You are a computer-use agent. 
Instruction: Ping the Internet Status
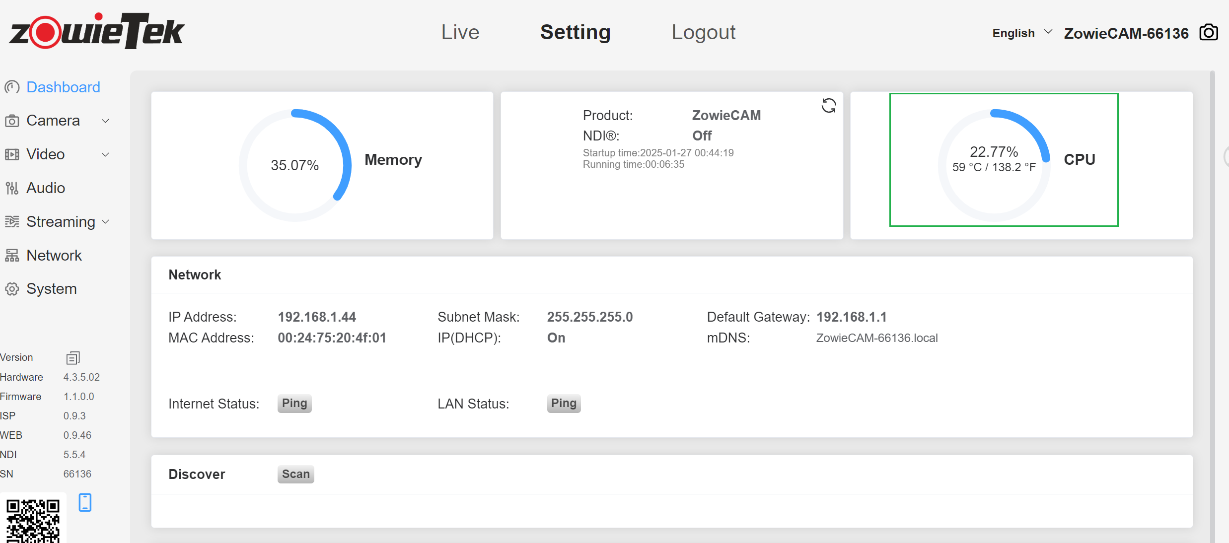[294, 403]
